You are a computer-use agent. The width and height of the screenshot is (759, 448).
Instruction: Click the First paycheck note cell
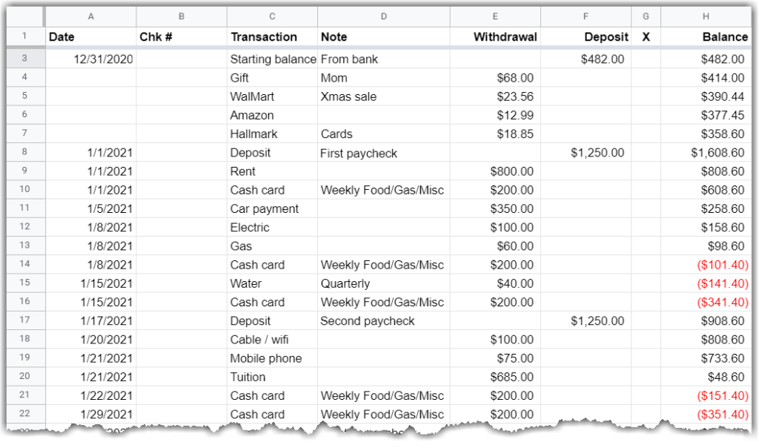click(383, 153)
